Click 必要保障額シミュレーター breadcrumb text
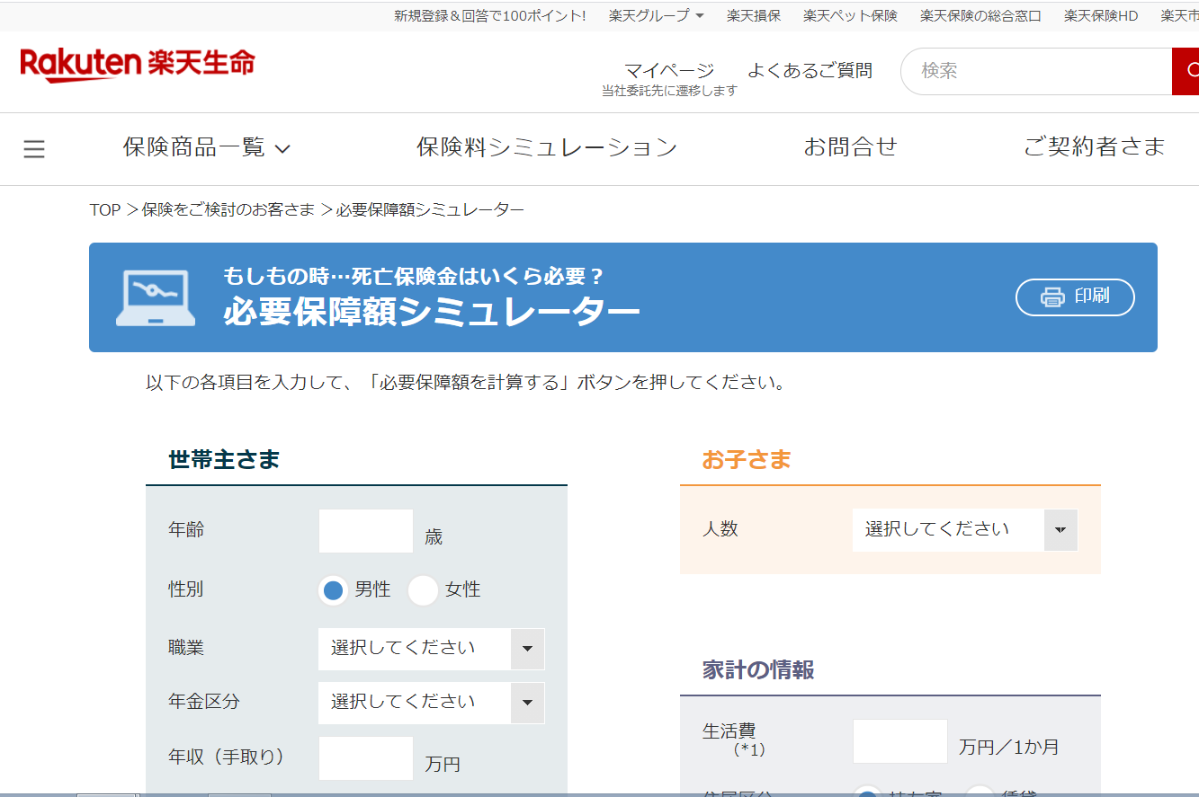 coord(430,210)
